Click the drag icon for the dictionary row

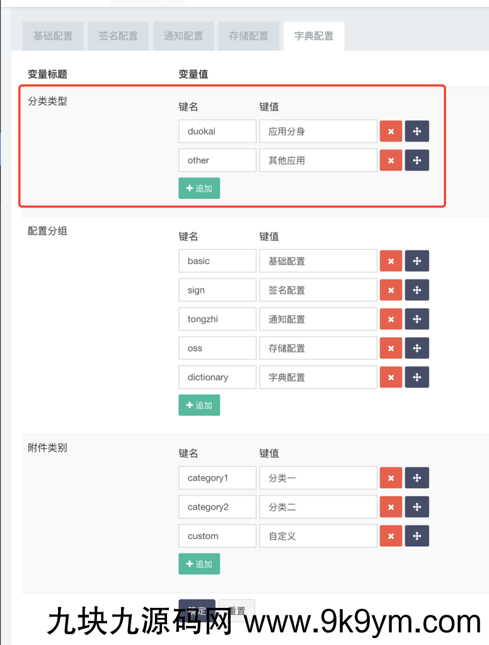[417, 377]
